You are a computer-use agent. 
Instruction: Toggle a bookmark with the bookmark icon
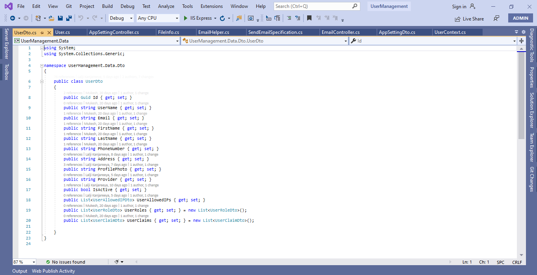pos(310,18)
